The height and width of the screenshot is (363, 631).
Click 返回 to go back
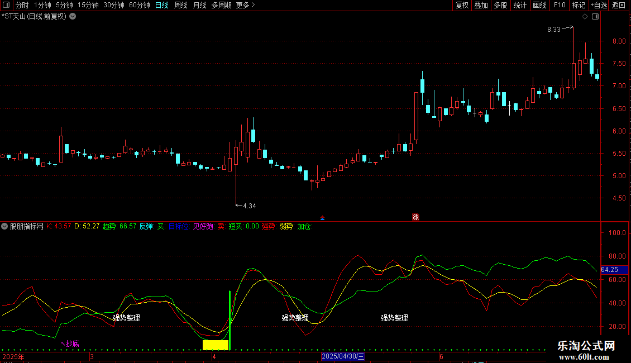coord(619,5)
